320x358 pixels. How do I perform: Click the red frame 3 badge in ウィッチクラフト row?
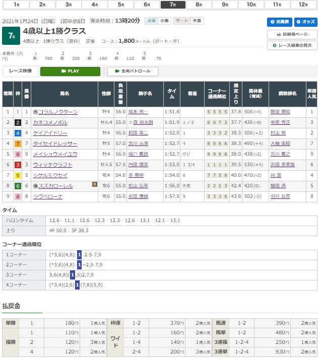(x=17, y=165)
